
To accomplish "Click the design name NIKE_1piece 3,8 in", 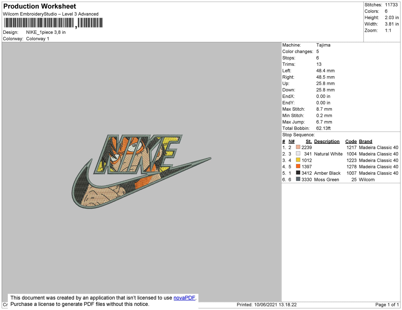I will (46, 32).
